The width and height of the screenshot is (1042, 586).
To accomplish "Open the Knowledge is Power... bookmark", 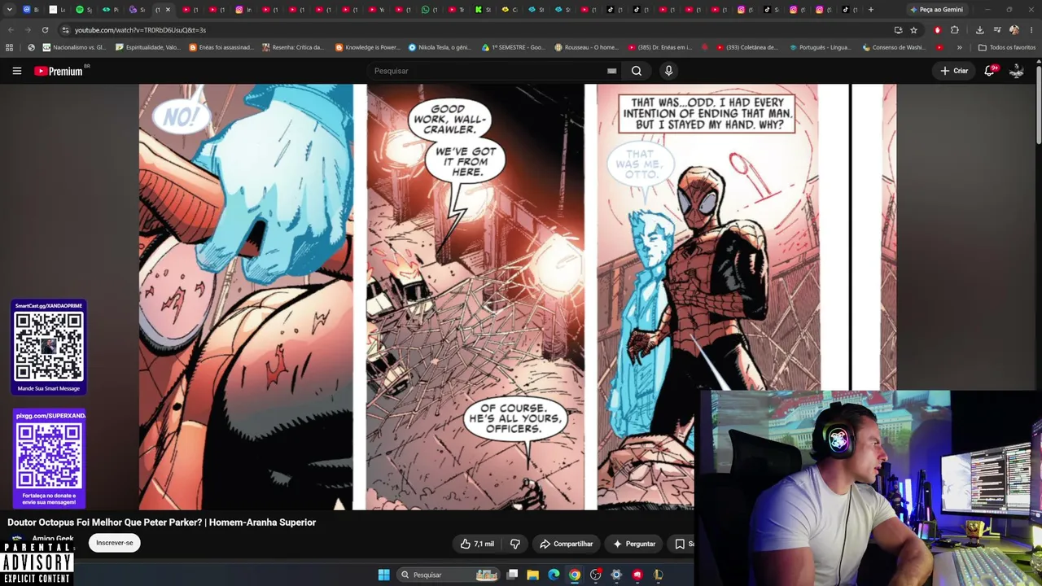I will tap(367, 47).
